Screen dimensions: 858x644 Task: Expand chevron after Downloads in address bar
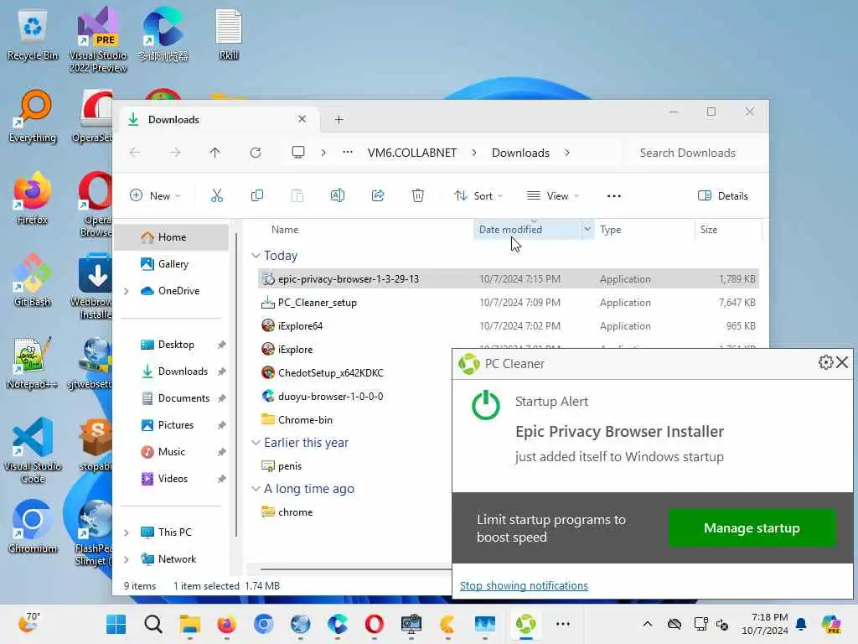tap(567, 153)
